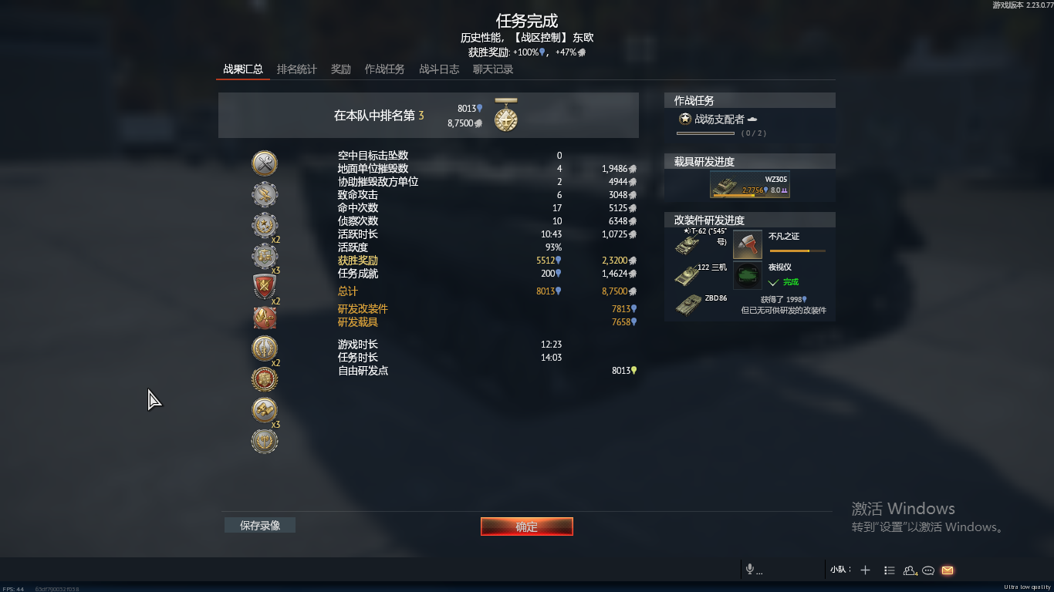Confirm with the red 确定 button
The height and width of the screenshot is (592, 1054).
527,526
